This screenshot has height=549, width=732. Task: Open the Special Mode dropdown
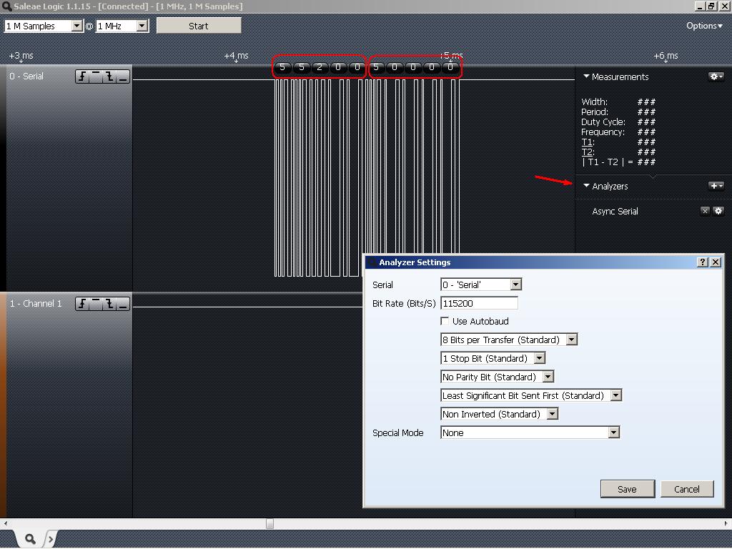(613, 433)
